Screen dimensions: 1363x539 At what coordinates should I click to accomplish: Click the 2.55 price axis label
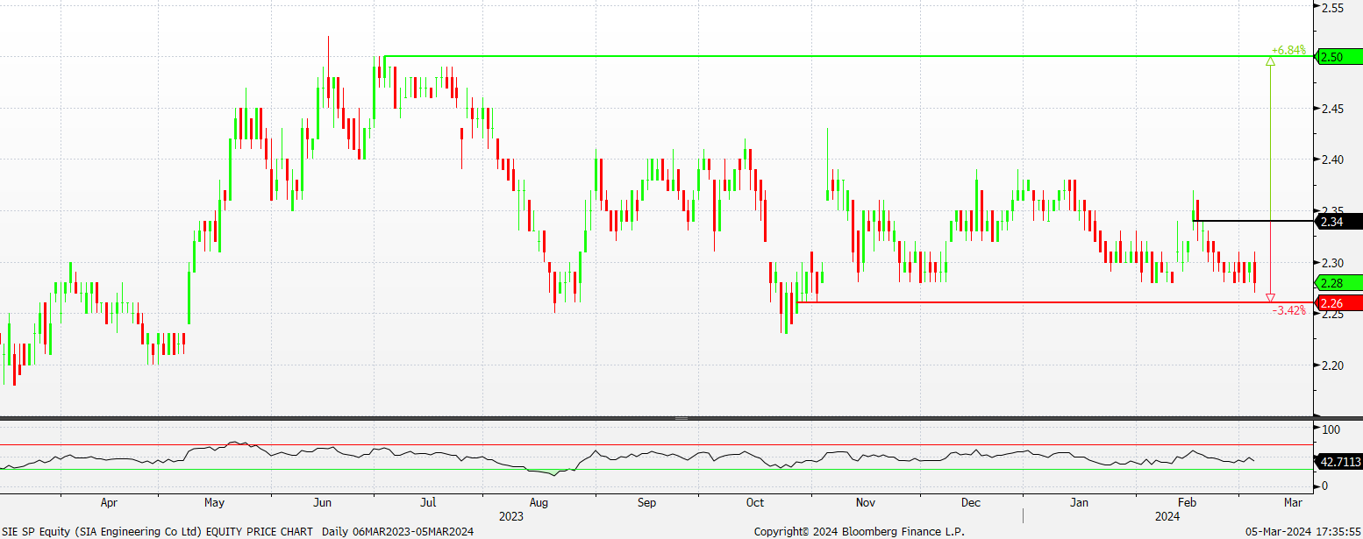click(x=1334, y=6)
